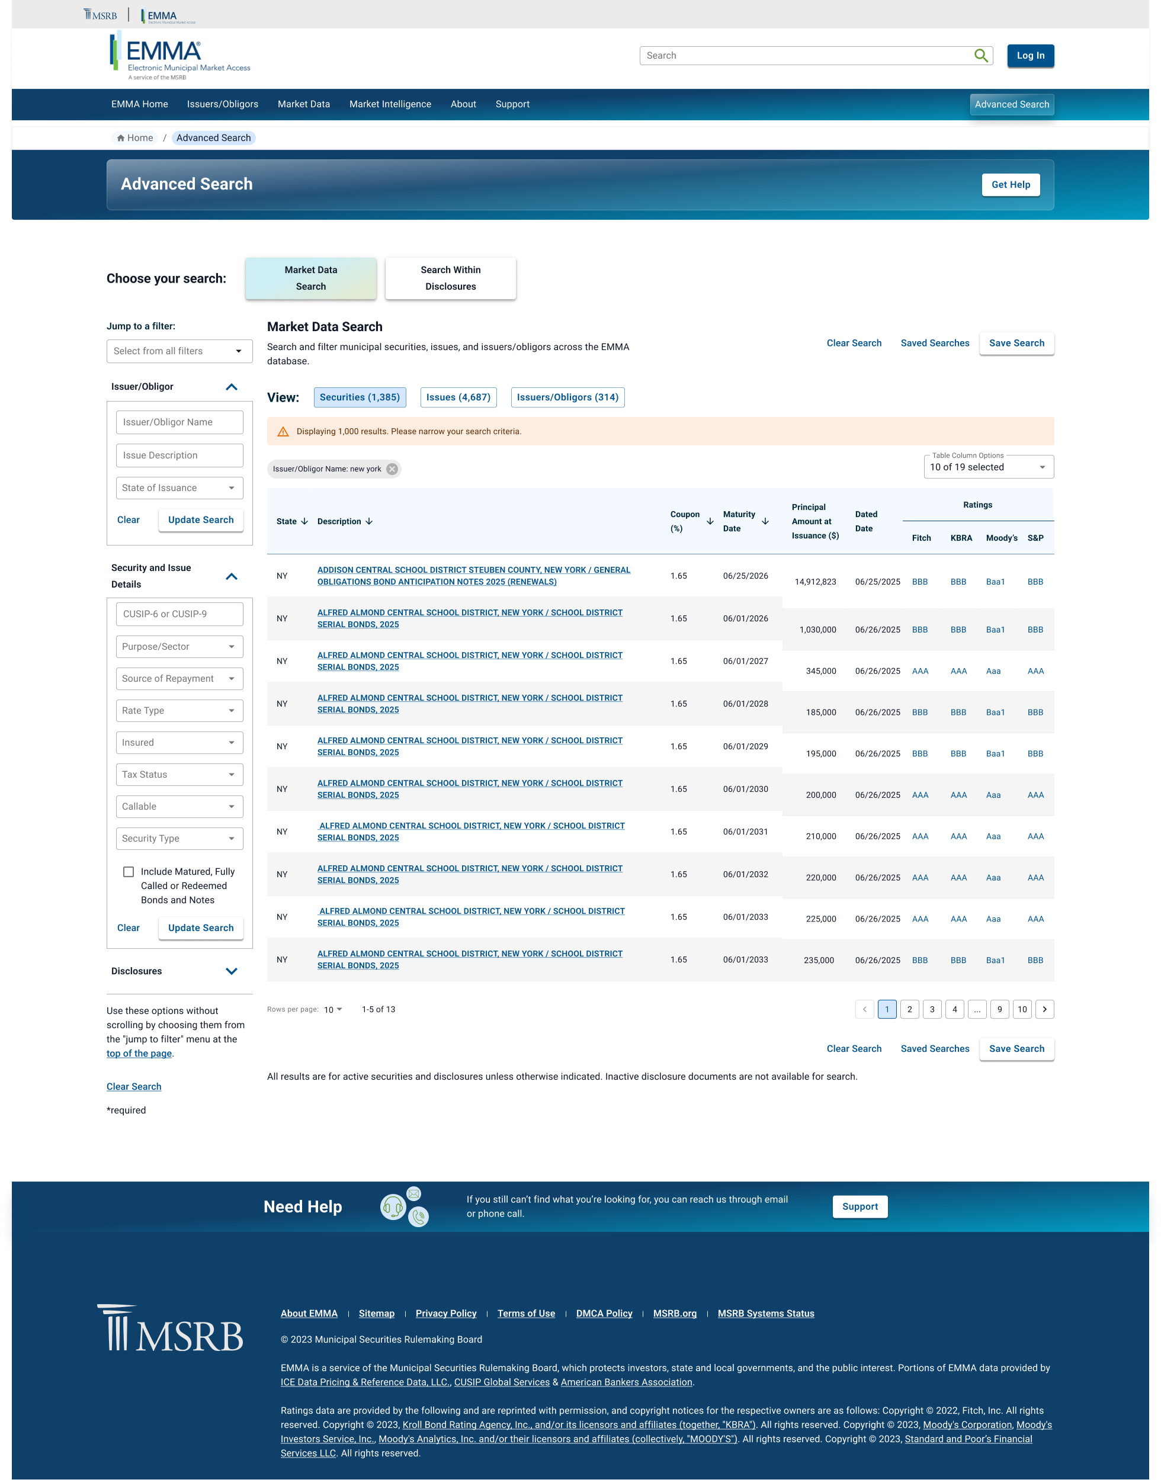The image size is (1161, 1480).
Task: Click the Issuer/Obligor Name input field
Action: point(179,422)
